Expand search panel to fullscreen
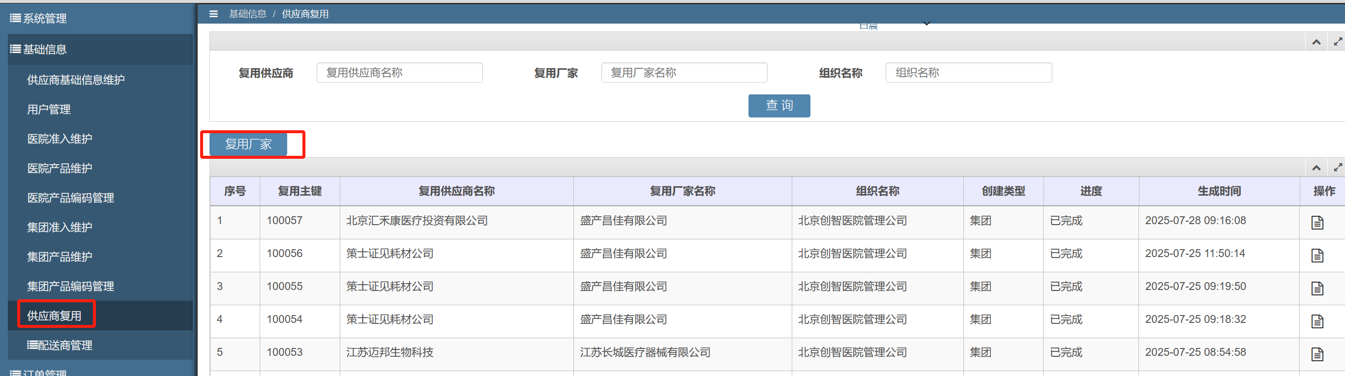1345x376 pixels. (x=1338, y=41)
